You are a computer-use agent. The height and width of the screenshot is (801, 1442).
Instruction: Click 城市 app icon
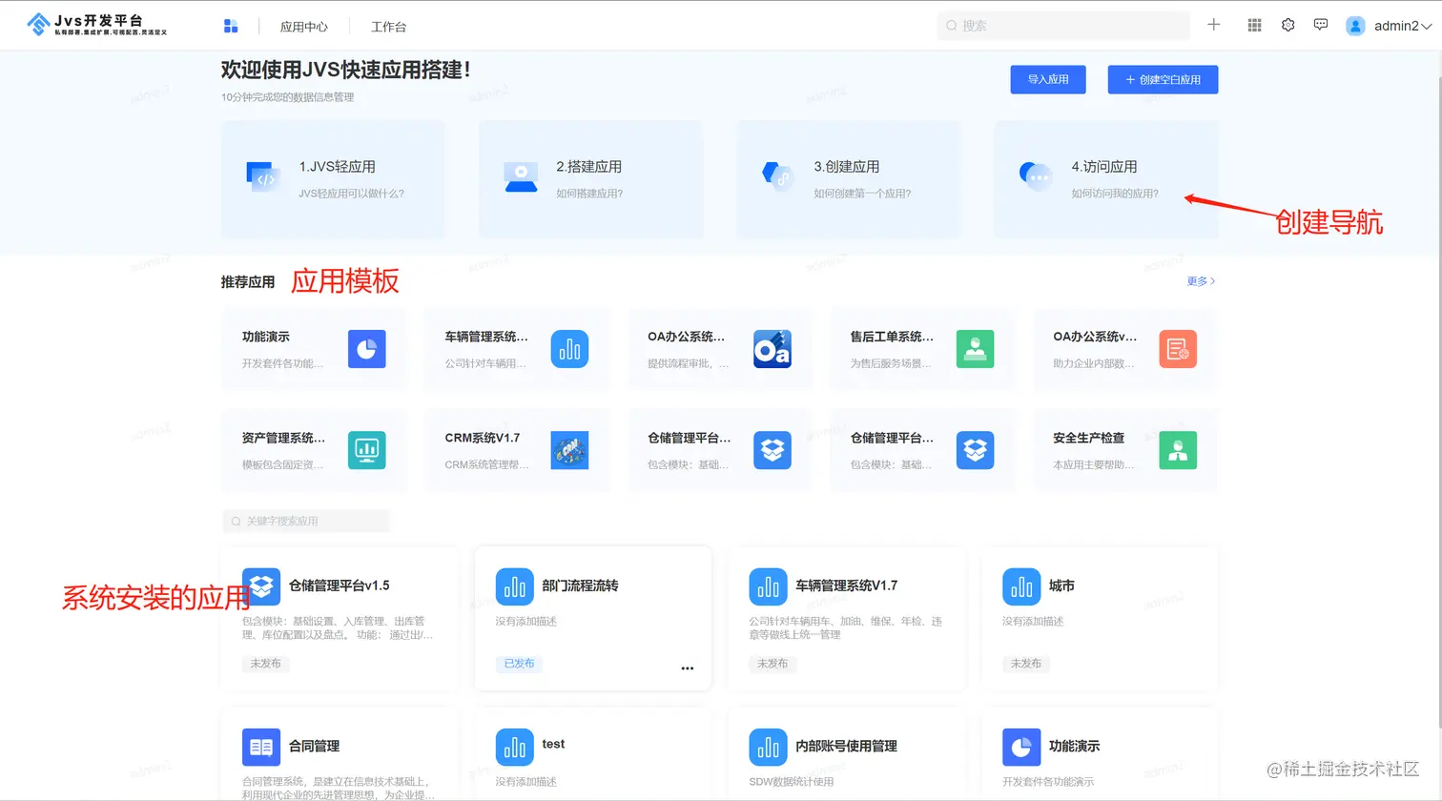tap(1021, 587)
